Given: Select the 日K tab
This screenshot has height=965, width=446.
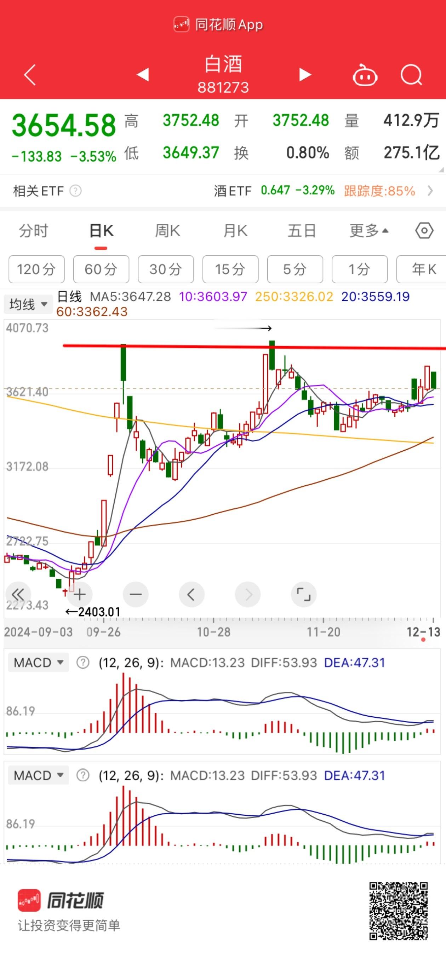Looking at the screenshot, I should tap(101, 231).
